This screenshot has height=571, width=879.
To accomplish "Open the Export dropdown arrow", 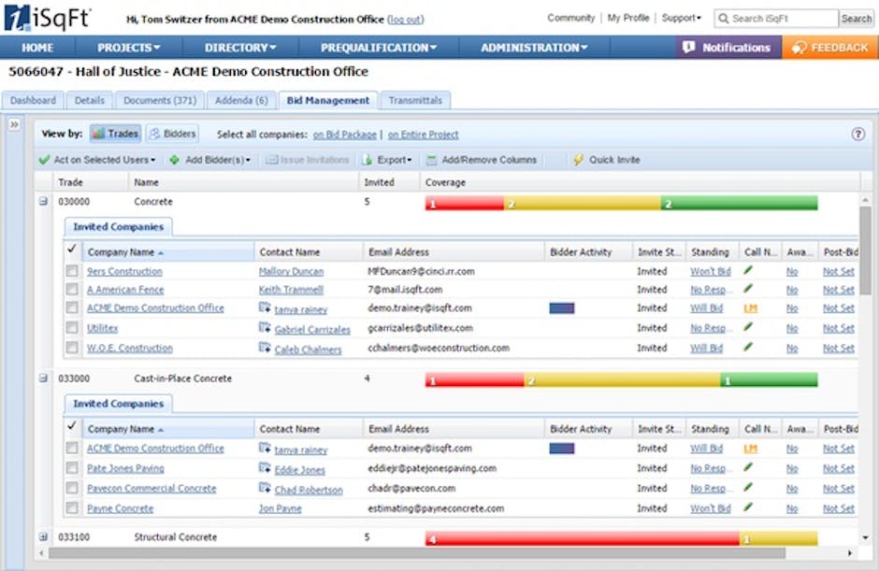I will tap(409, 160).
